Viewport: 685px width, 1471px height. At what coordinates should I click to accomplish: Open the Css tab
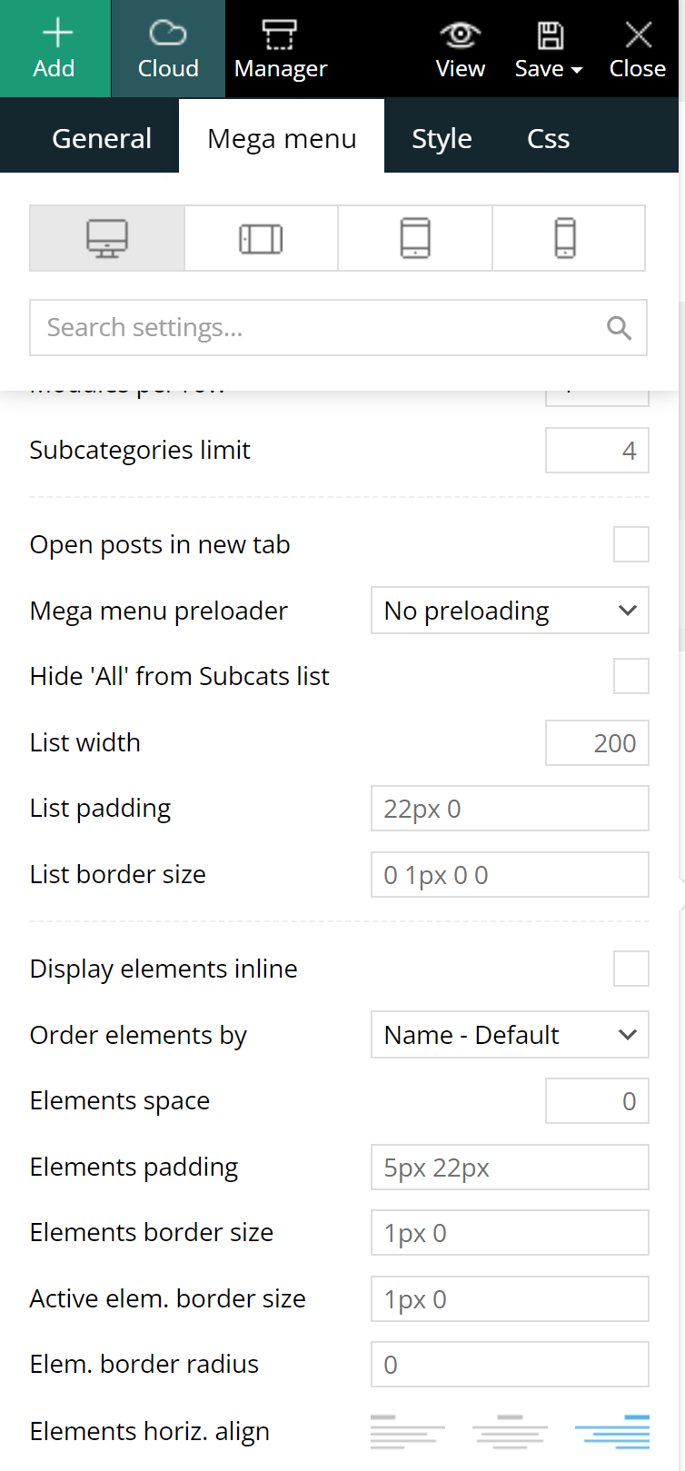[x=549, y=138]
